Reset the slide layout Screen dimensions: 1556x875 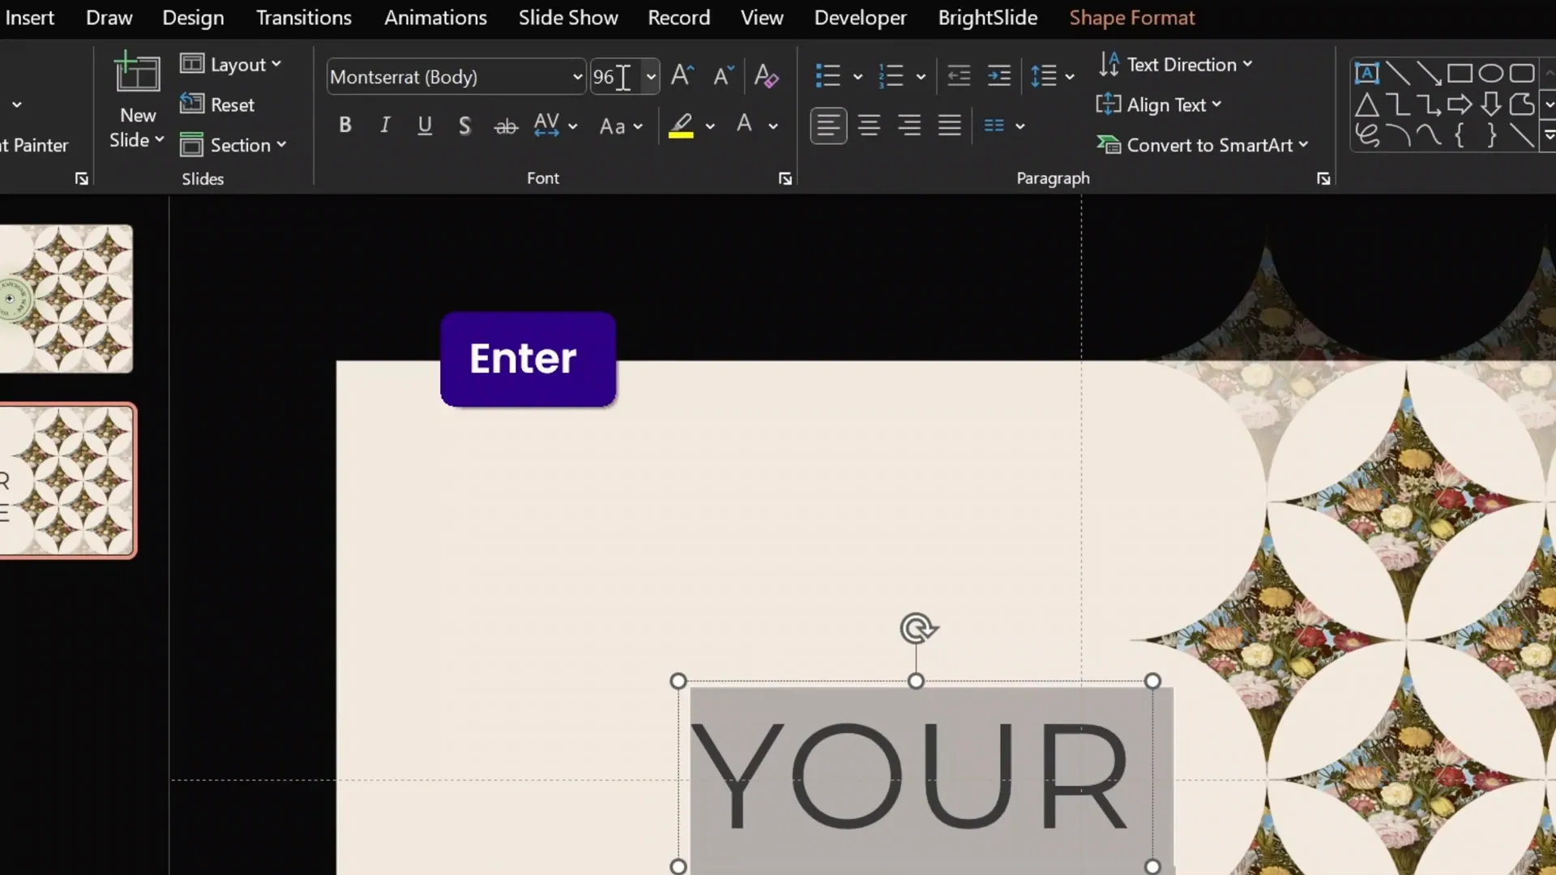pyautogui.click(x=217, y=105)
